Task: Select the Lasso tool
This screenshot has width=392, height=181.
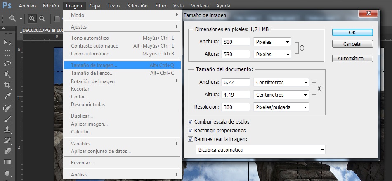Action: [x=7, y=64]
